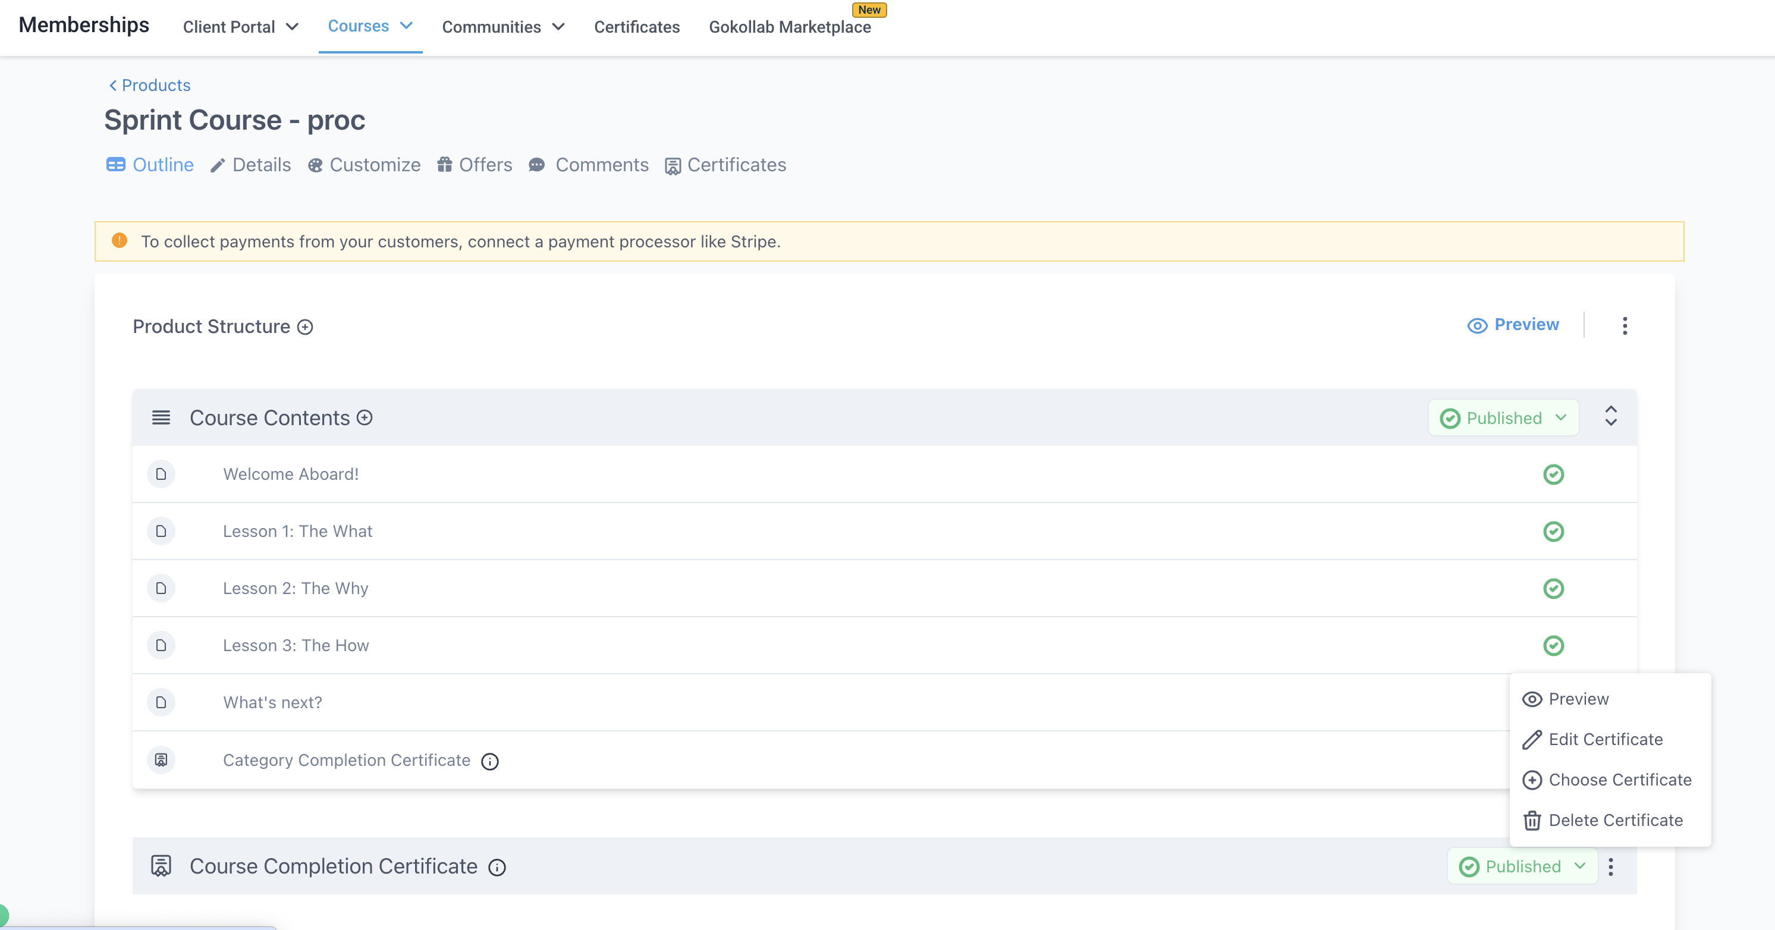
Task: Click the info icon beside Course Completion Certificate
Action: click(497, 868)
